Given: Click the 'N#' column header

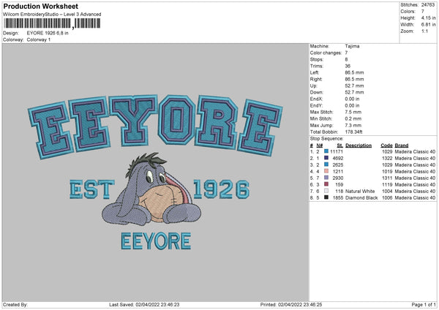Looking at the screenshot, I should pos(320,145).
